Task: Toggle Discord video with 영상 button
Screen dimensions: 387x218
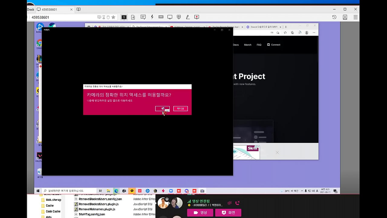Action: (200, 213)
